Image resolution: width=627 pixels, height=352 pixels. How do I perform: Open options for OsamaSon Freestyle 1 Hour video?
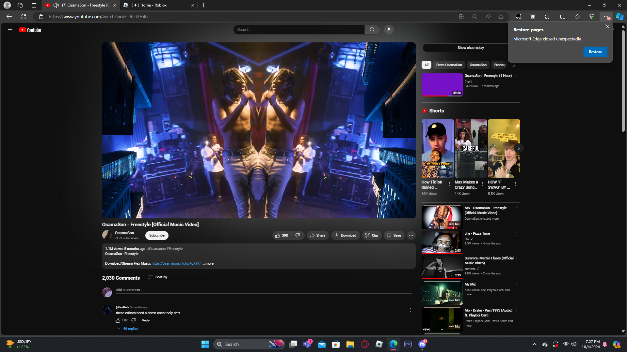[x=517, y=76]
